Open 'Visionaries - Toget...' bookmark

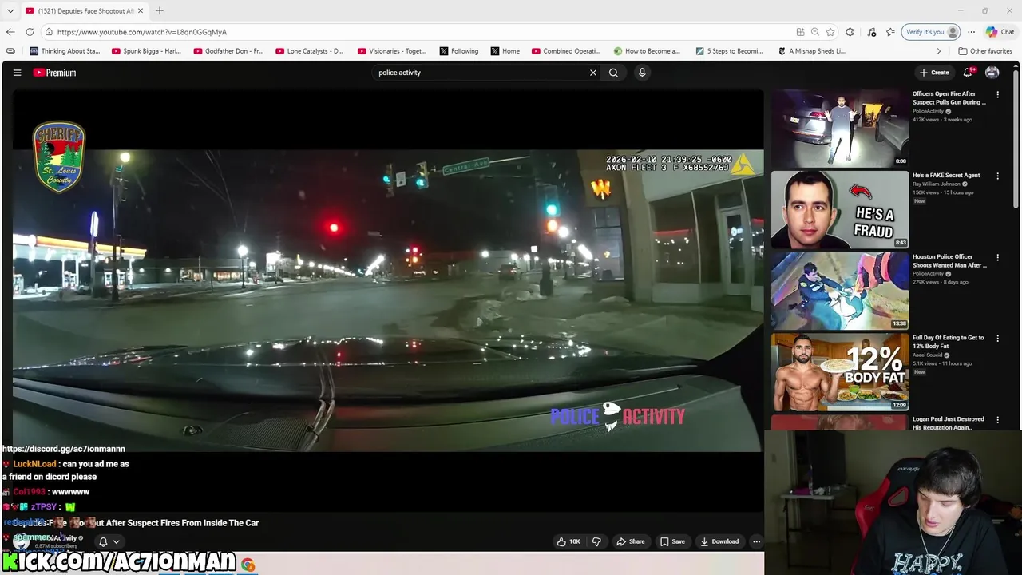[x=392, y=51]
